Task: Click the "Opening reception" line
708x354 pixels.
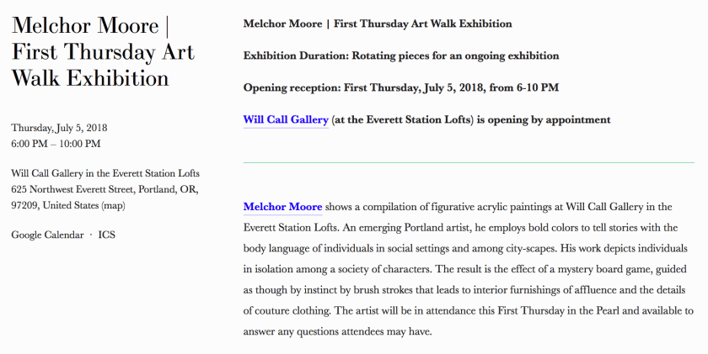Action: pos(400,87)
